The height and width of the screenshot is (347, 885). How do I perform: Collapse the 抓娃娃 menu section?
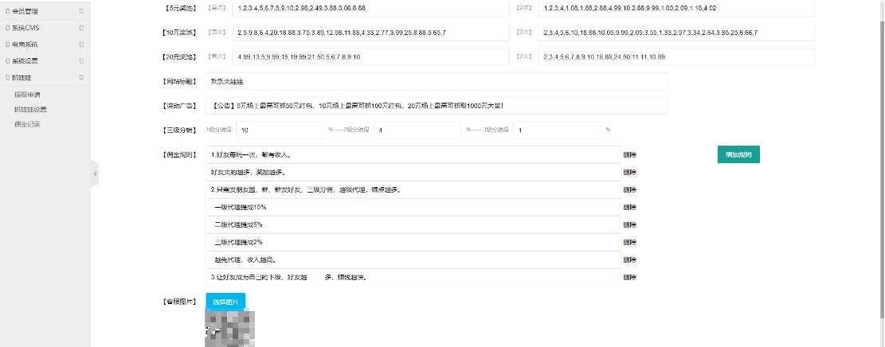pos(81,78)
